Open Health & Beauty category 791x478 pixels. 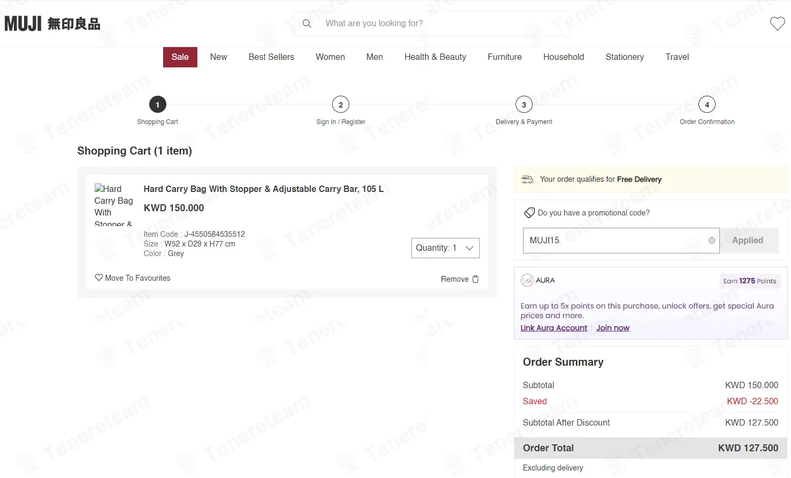point(435,57)
